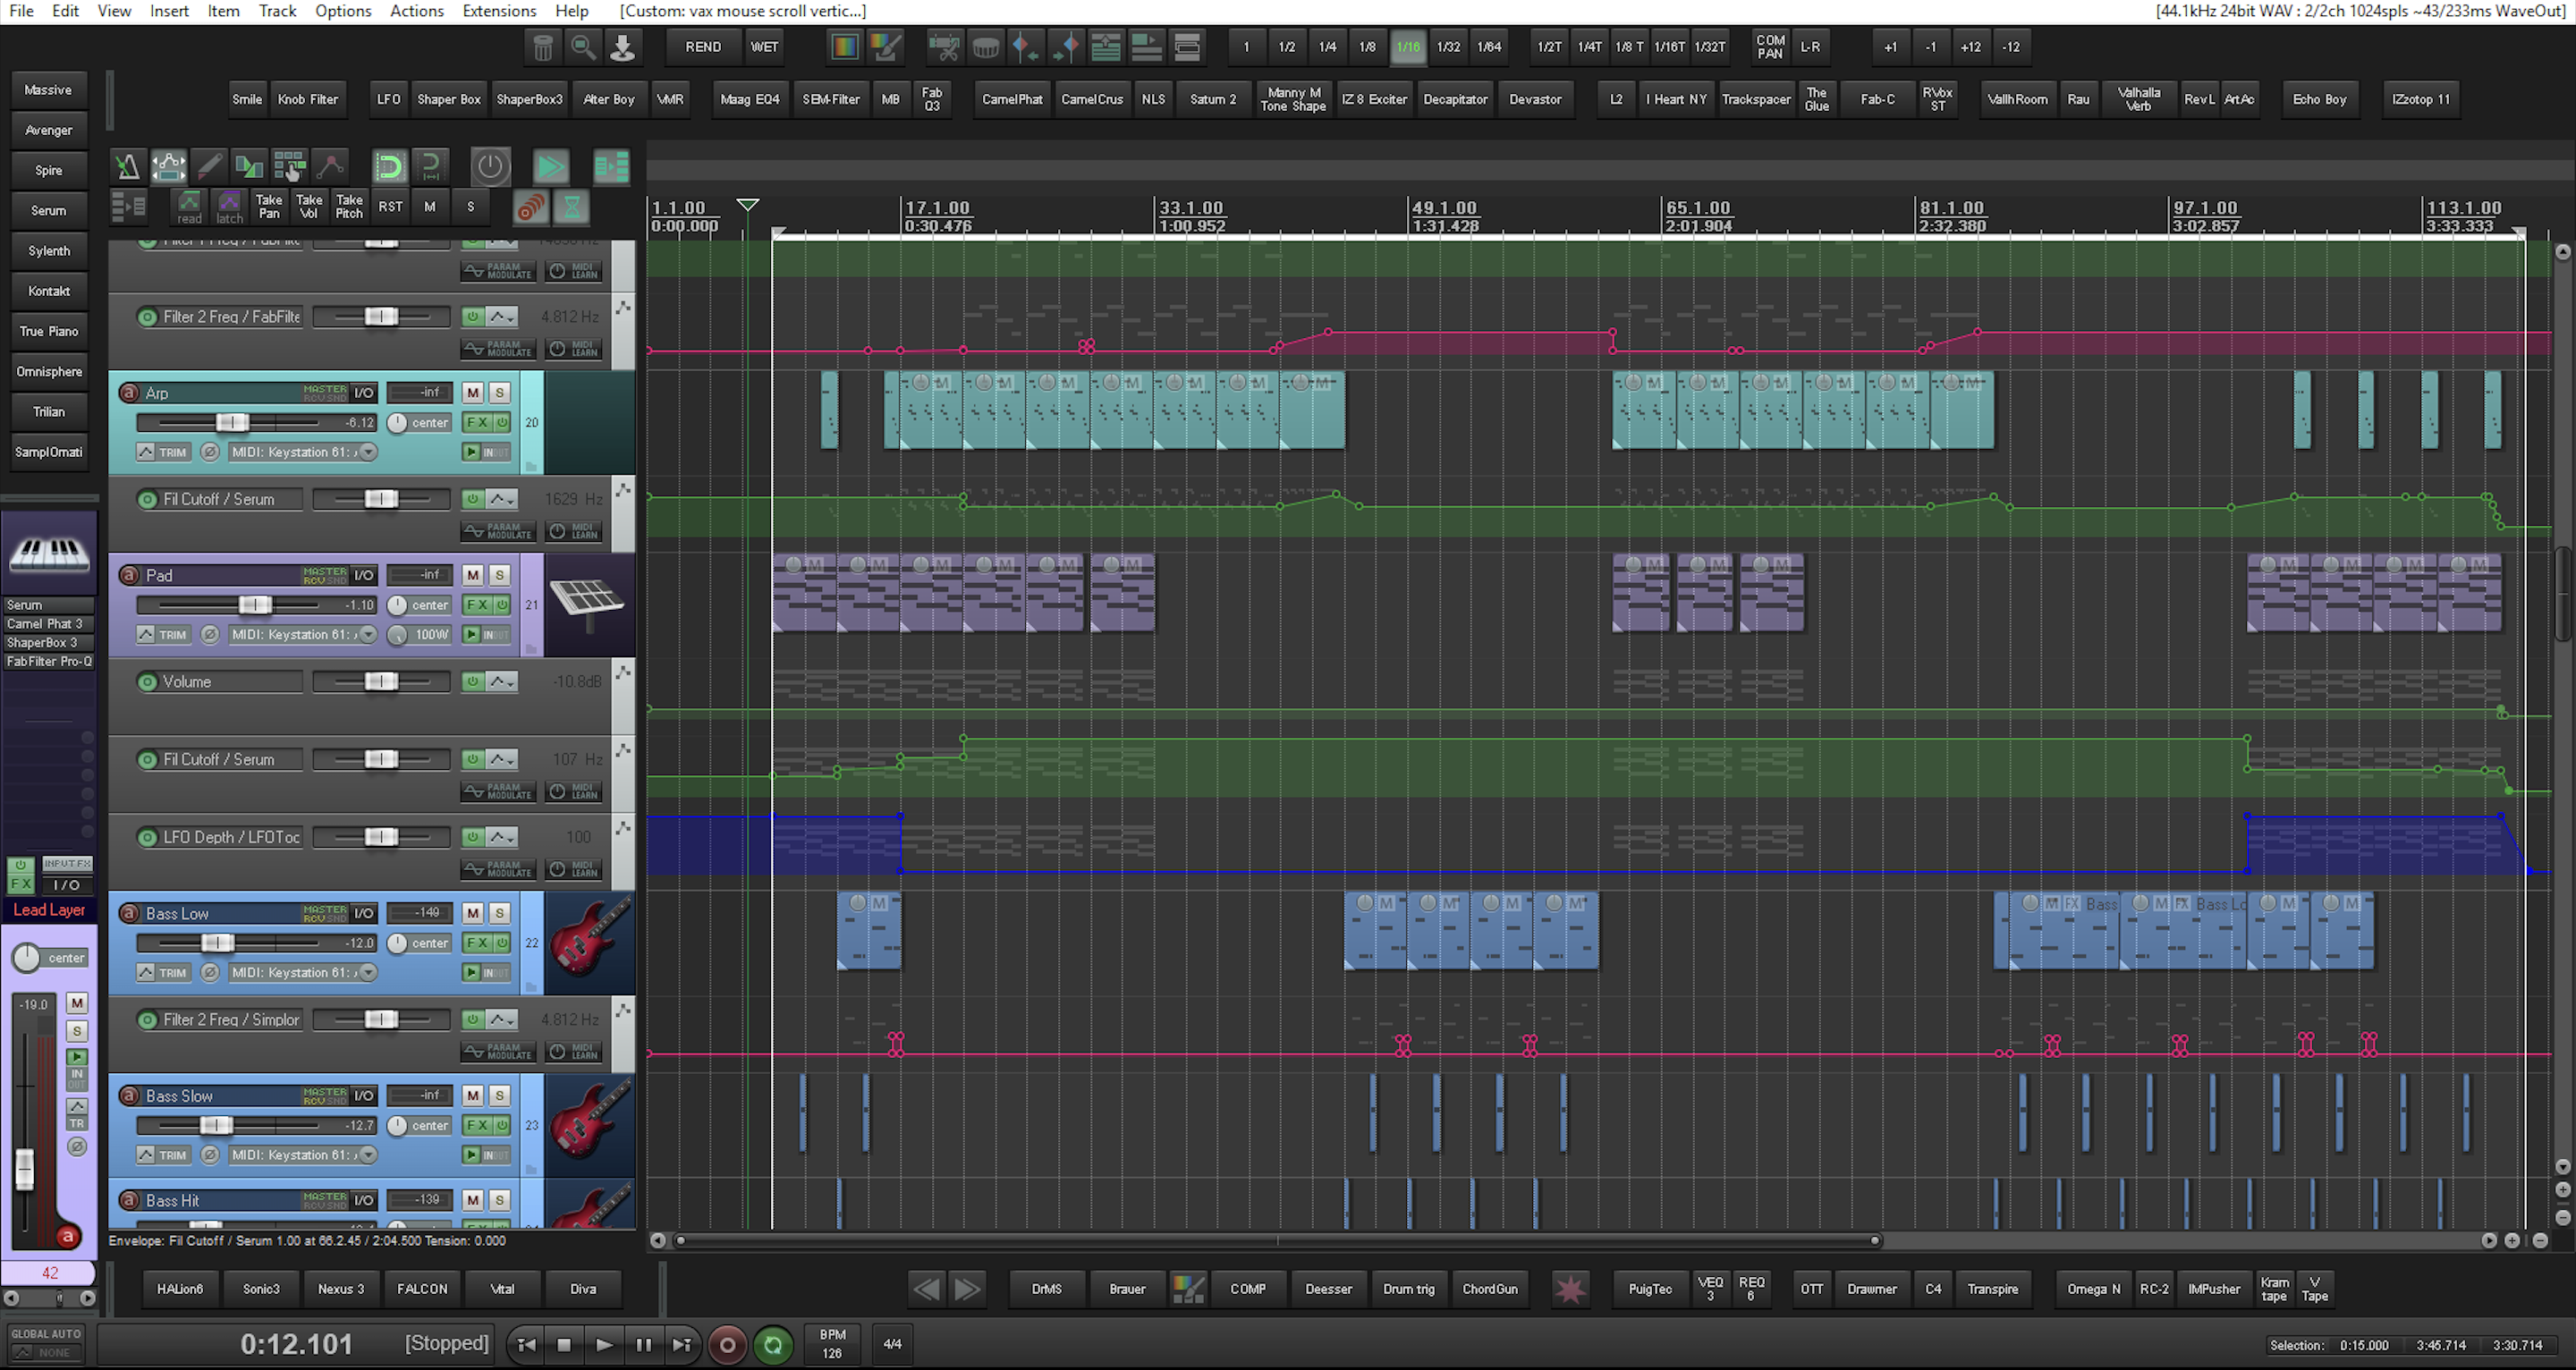Open the Global Auto NONE selector
The height and width of the screenshot is (1370, 2576).
46,1352
